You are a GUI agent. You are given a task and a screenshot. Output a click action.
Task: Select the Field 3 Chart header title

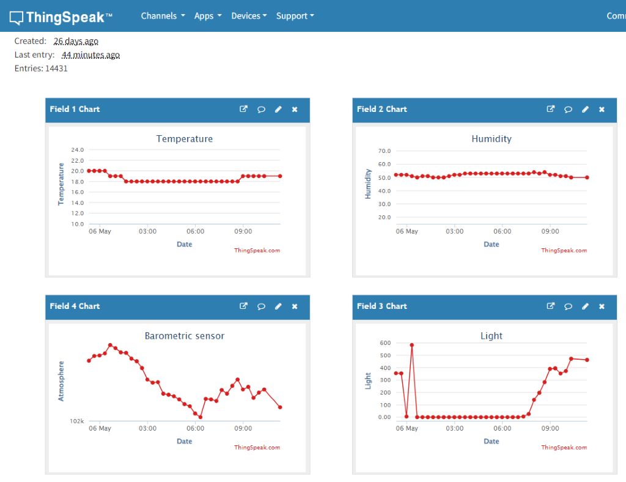(381, 306)
